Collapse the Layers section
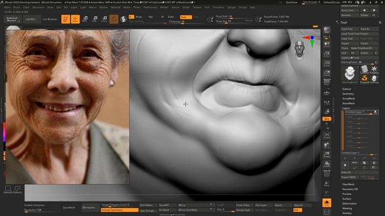The height and width of the screenshot is (216, 385). (346, 108)
